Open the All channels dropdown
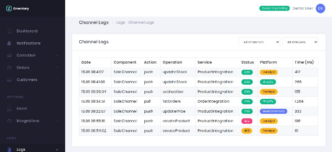 259,42
